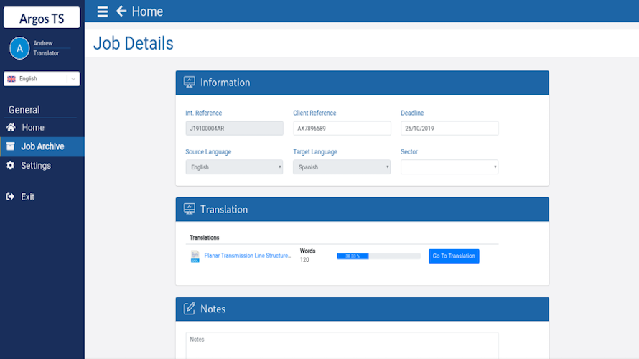
Task: Click into the Client Reference field
Action: [x=342, y=129]
